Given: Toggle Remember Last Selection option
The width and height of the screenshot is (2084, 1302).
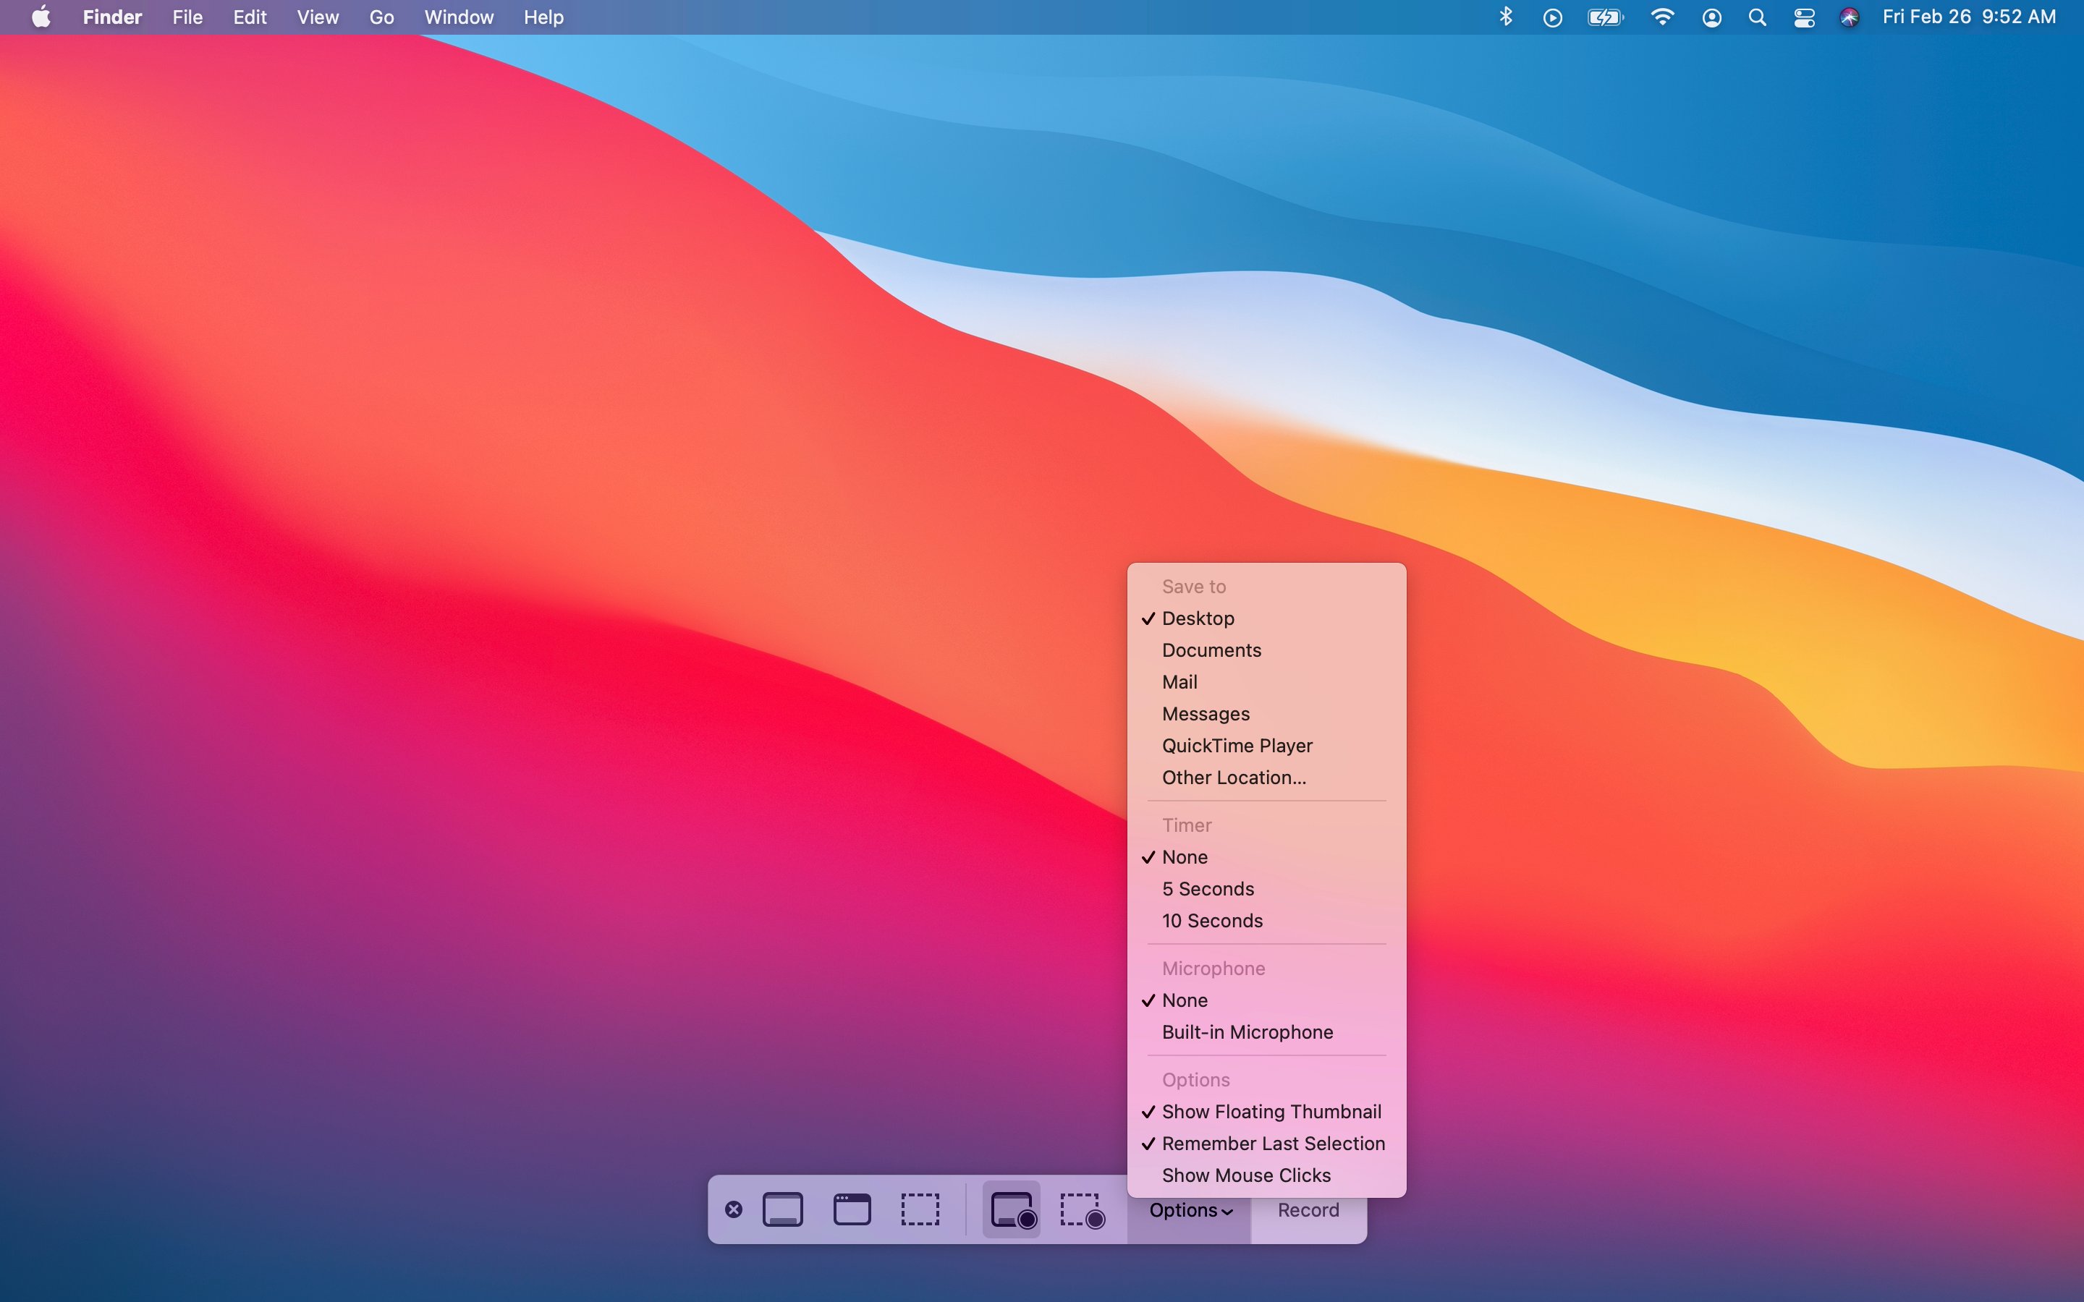Looking at the screenshot, I should tap(1272, 1143).
